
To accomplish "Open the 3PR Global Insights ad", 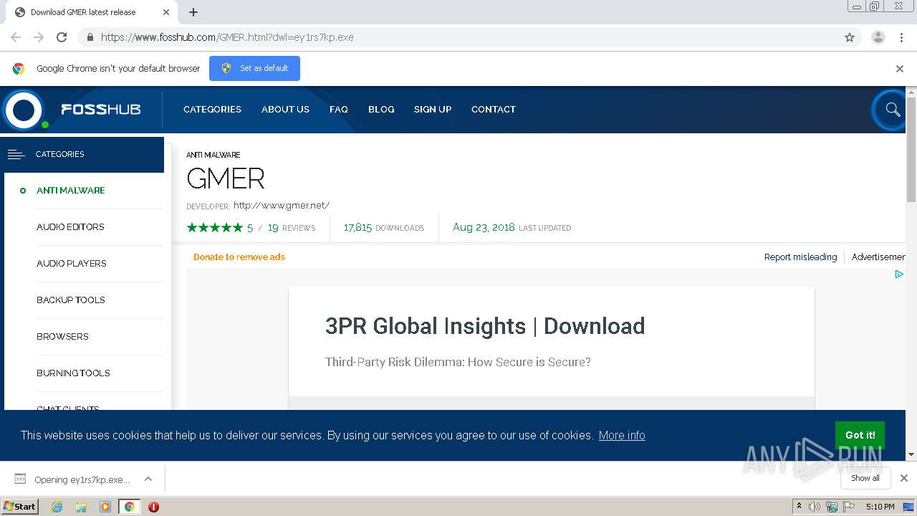I will point(485,326).
